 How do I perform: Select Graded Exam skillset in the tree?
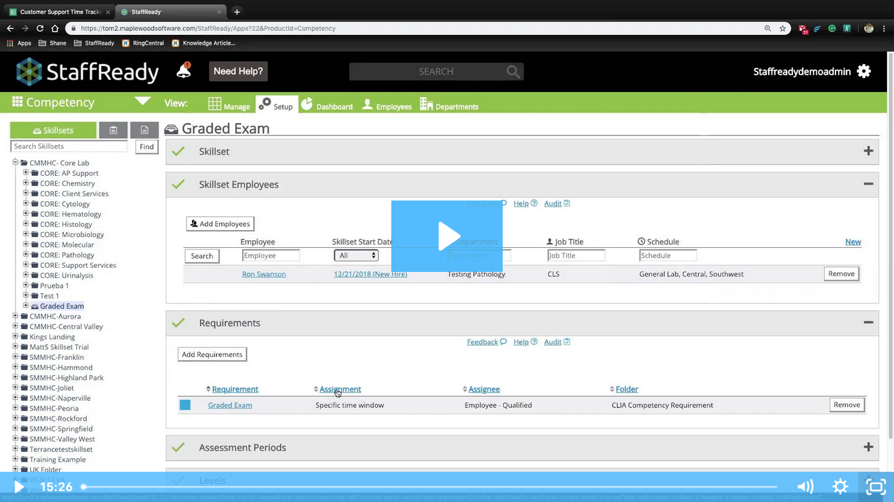[62, 306]
